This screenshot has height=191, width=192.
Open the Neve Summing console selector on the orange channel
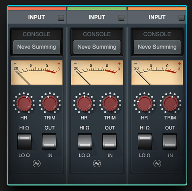tap(157, 47)
